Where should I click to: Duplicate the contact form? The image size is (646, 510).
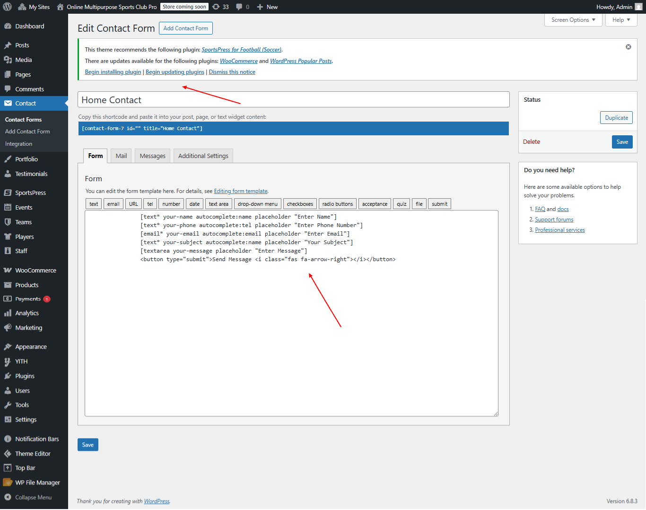pos(616,117)
